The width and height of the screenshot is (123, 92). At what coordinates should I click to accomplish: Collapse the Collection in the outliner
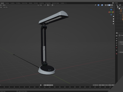(x=118, y=9)
